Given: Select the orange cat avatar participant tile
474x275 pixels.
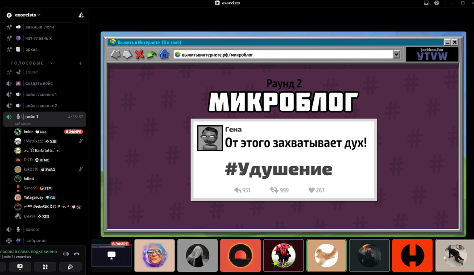Looking at the screenshot, I should point(326,255).
